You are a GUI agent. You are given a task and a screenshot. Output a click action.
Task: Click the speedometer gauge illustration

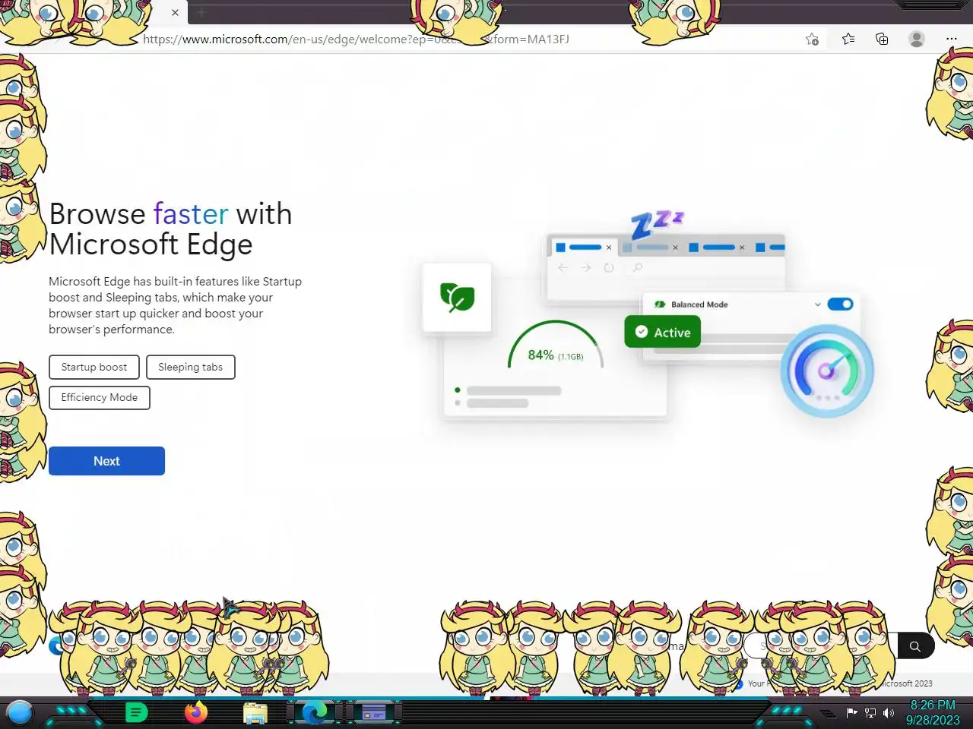point(827,371)
